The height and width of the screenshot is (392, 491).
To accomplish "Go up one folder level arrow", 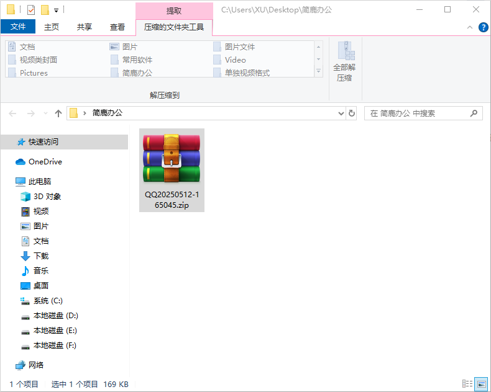I will [x=58, y=113].
